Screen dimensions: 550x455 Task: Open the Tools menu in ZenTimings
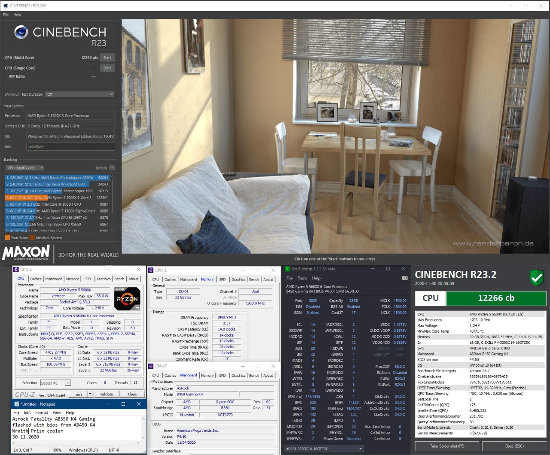pyautogui.click(x=302, y=278)
